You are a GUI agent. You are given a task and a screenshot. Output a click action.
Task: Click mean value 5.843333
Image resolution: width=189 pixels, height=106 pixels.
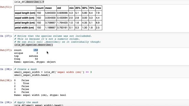(x=50, y=13)
